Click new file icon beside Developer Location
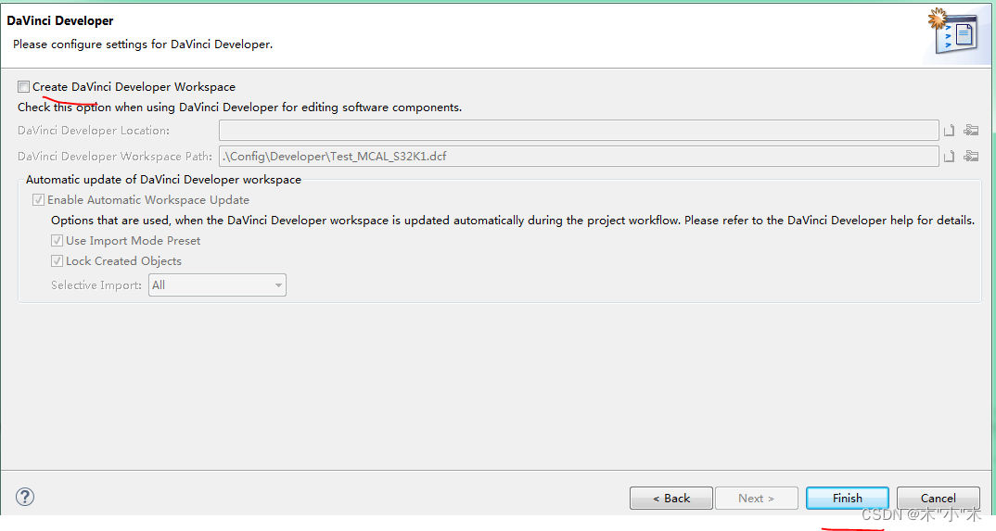 pyautogui.click(x=949, y=131)
